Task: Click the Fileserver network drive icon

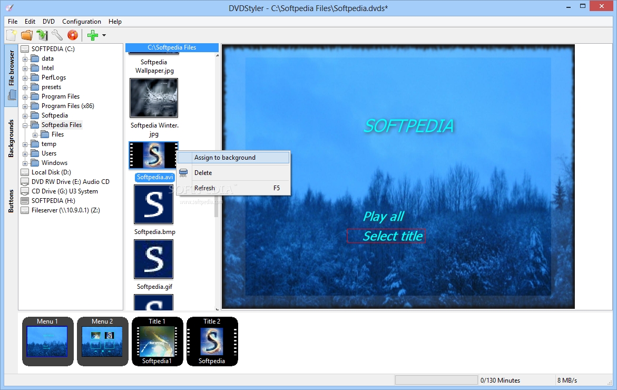Action: 25,210
